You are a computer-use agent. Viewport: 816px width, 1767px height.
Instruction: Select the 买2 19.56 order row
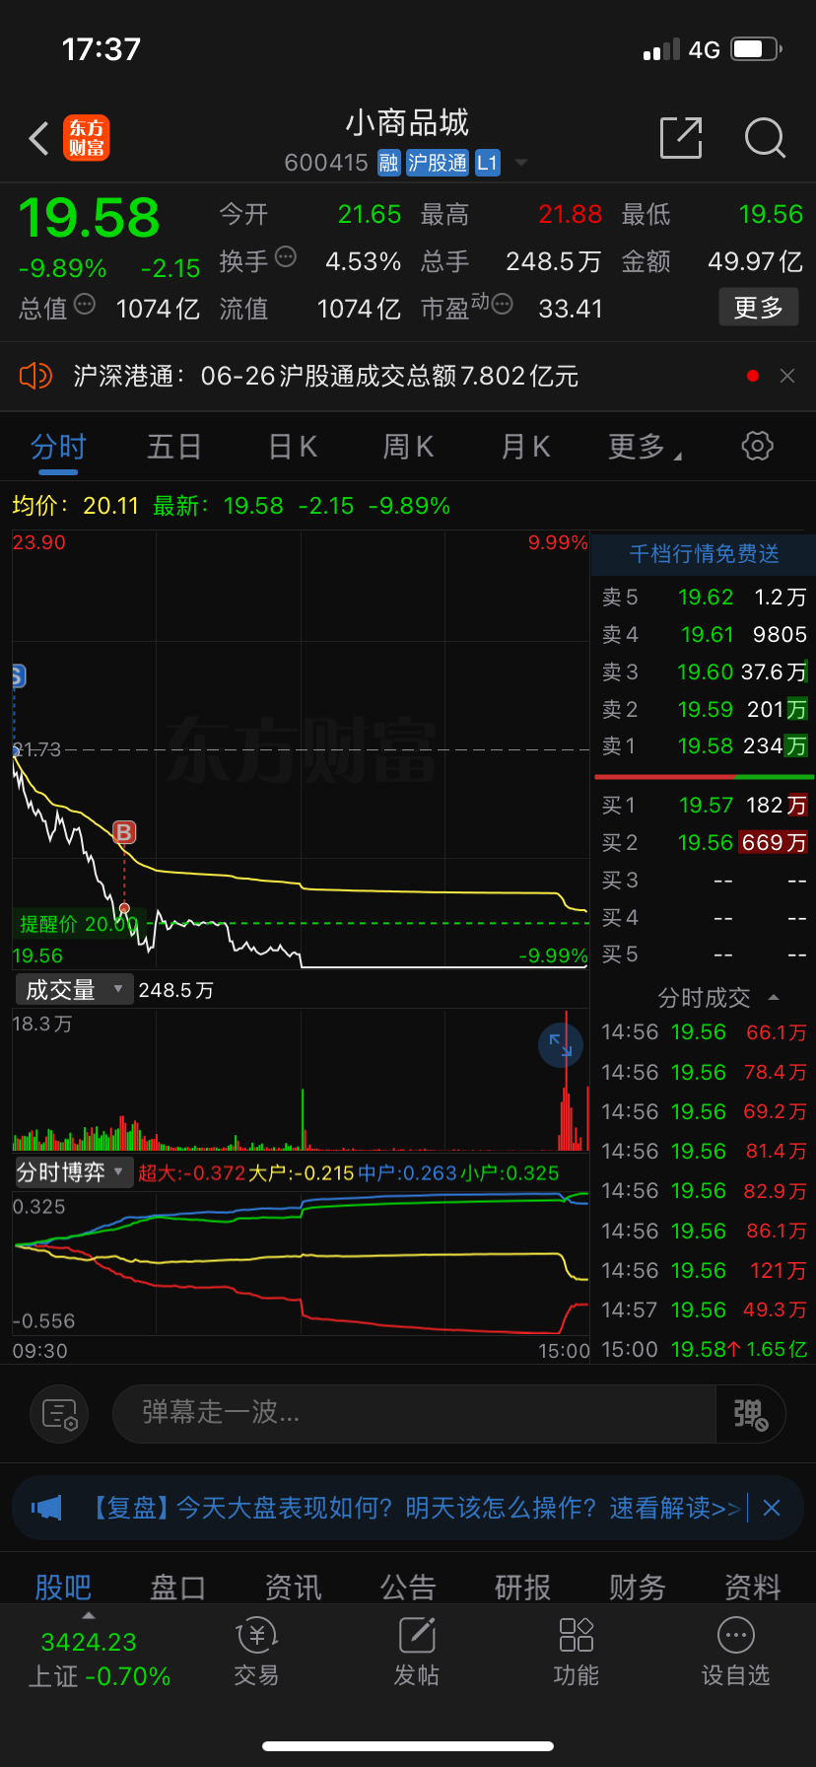[x=704, y=843]
